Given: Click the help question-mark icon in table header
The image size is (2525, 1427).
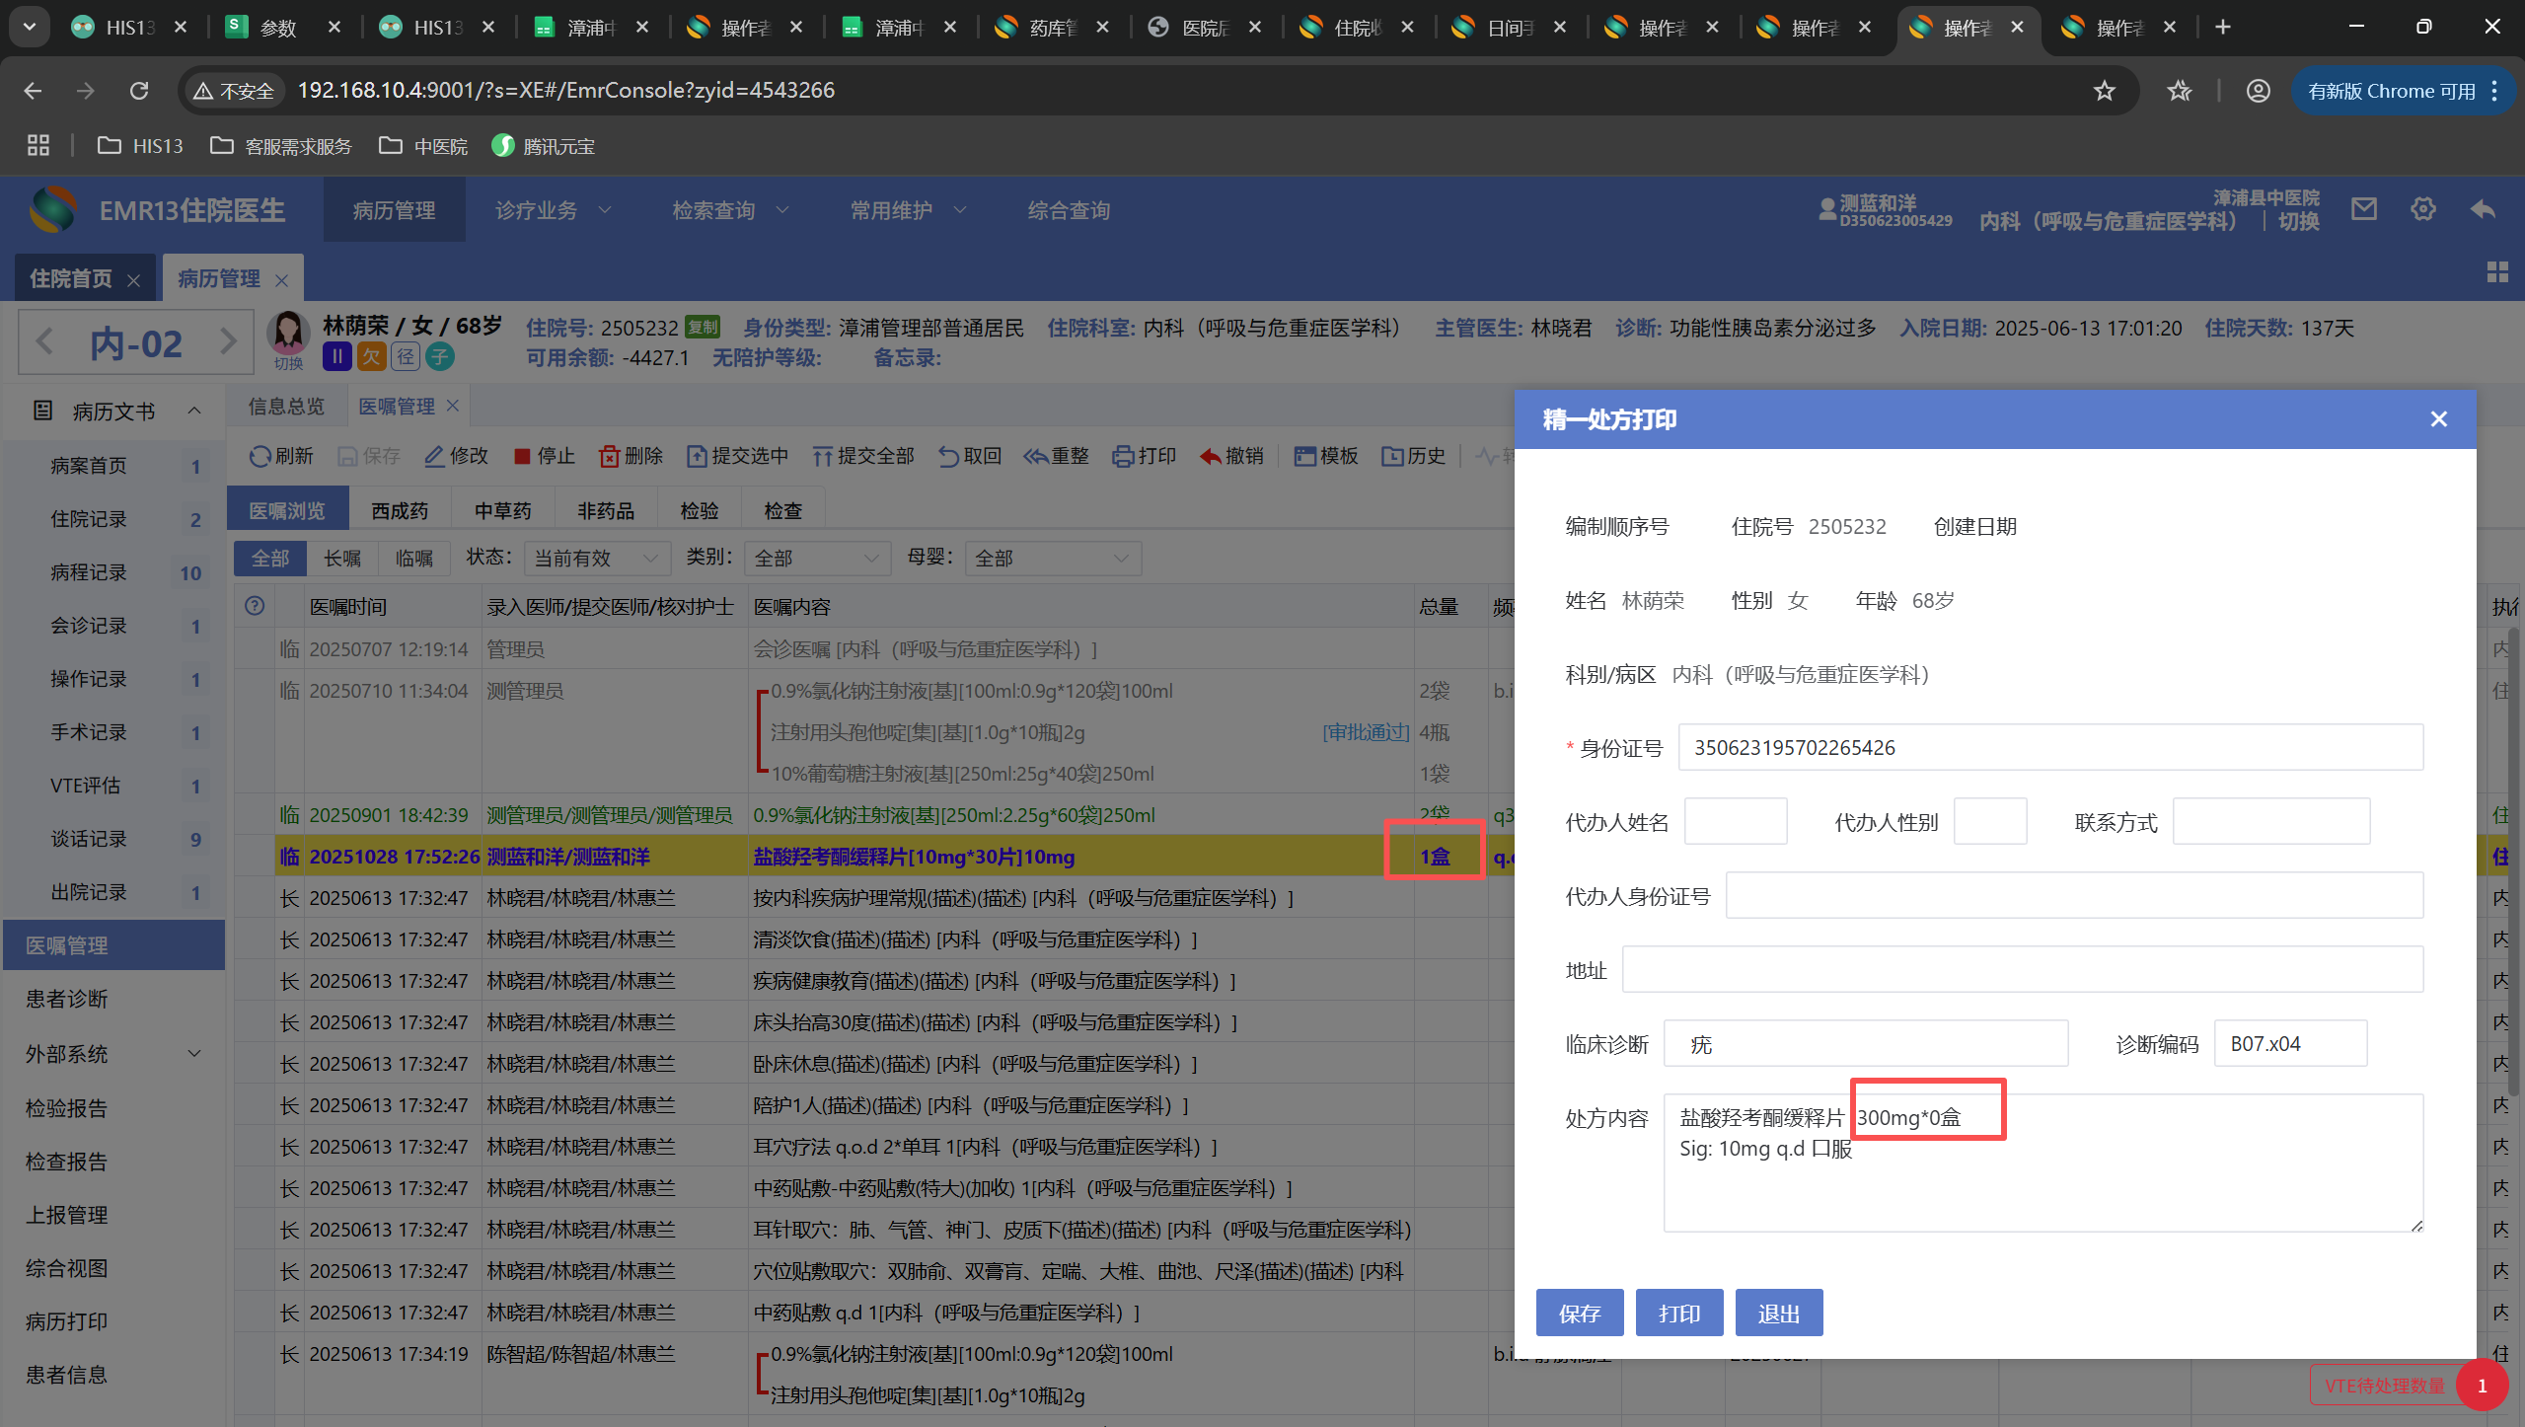Looking at the screenshot, I should (x=255, y=606).
